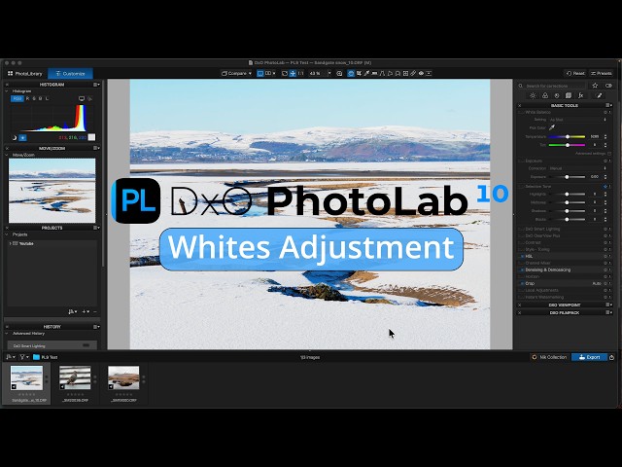Open the Geometry tools icon tab

click(x=569, y=95)
